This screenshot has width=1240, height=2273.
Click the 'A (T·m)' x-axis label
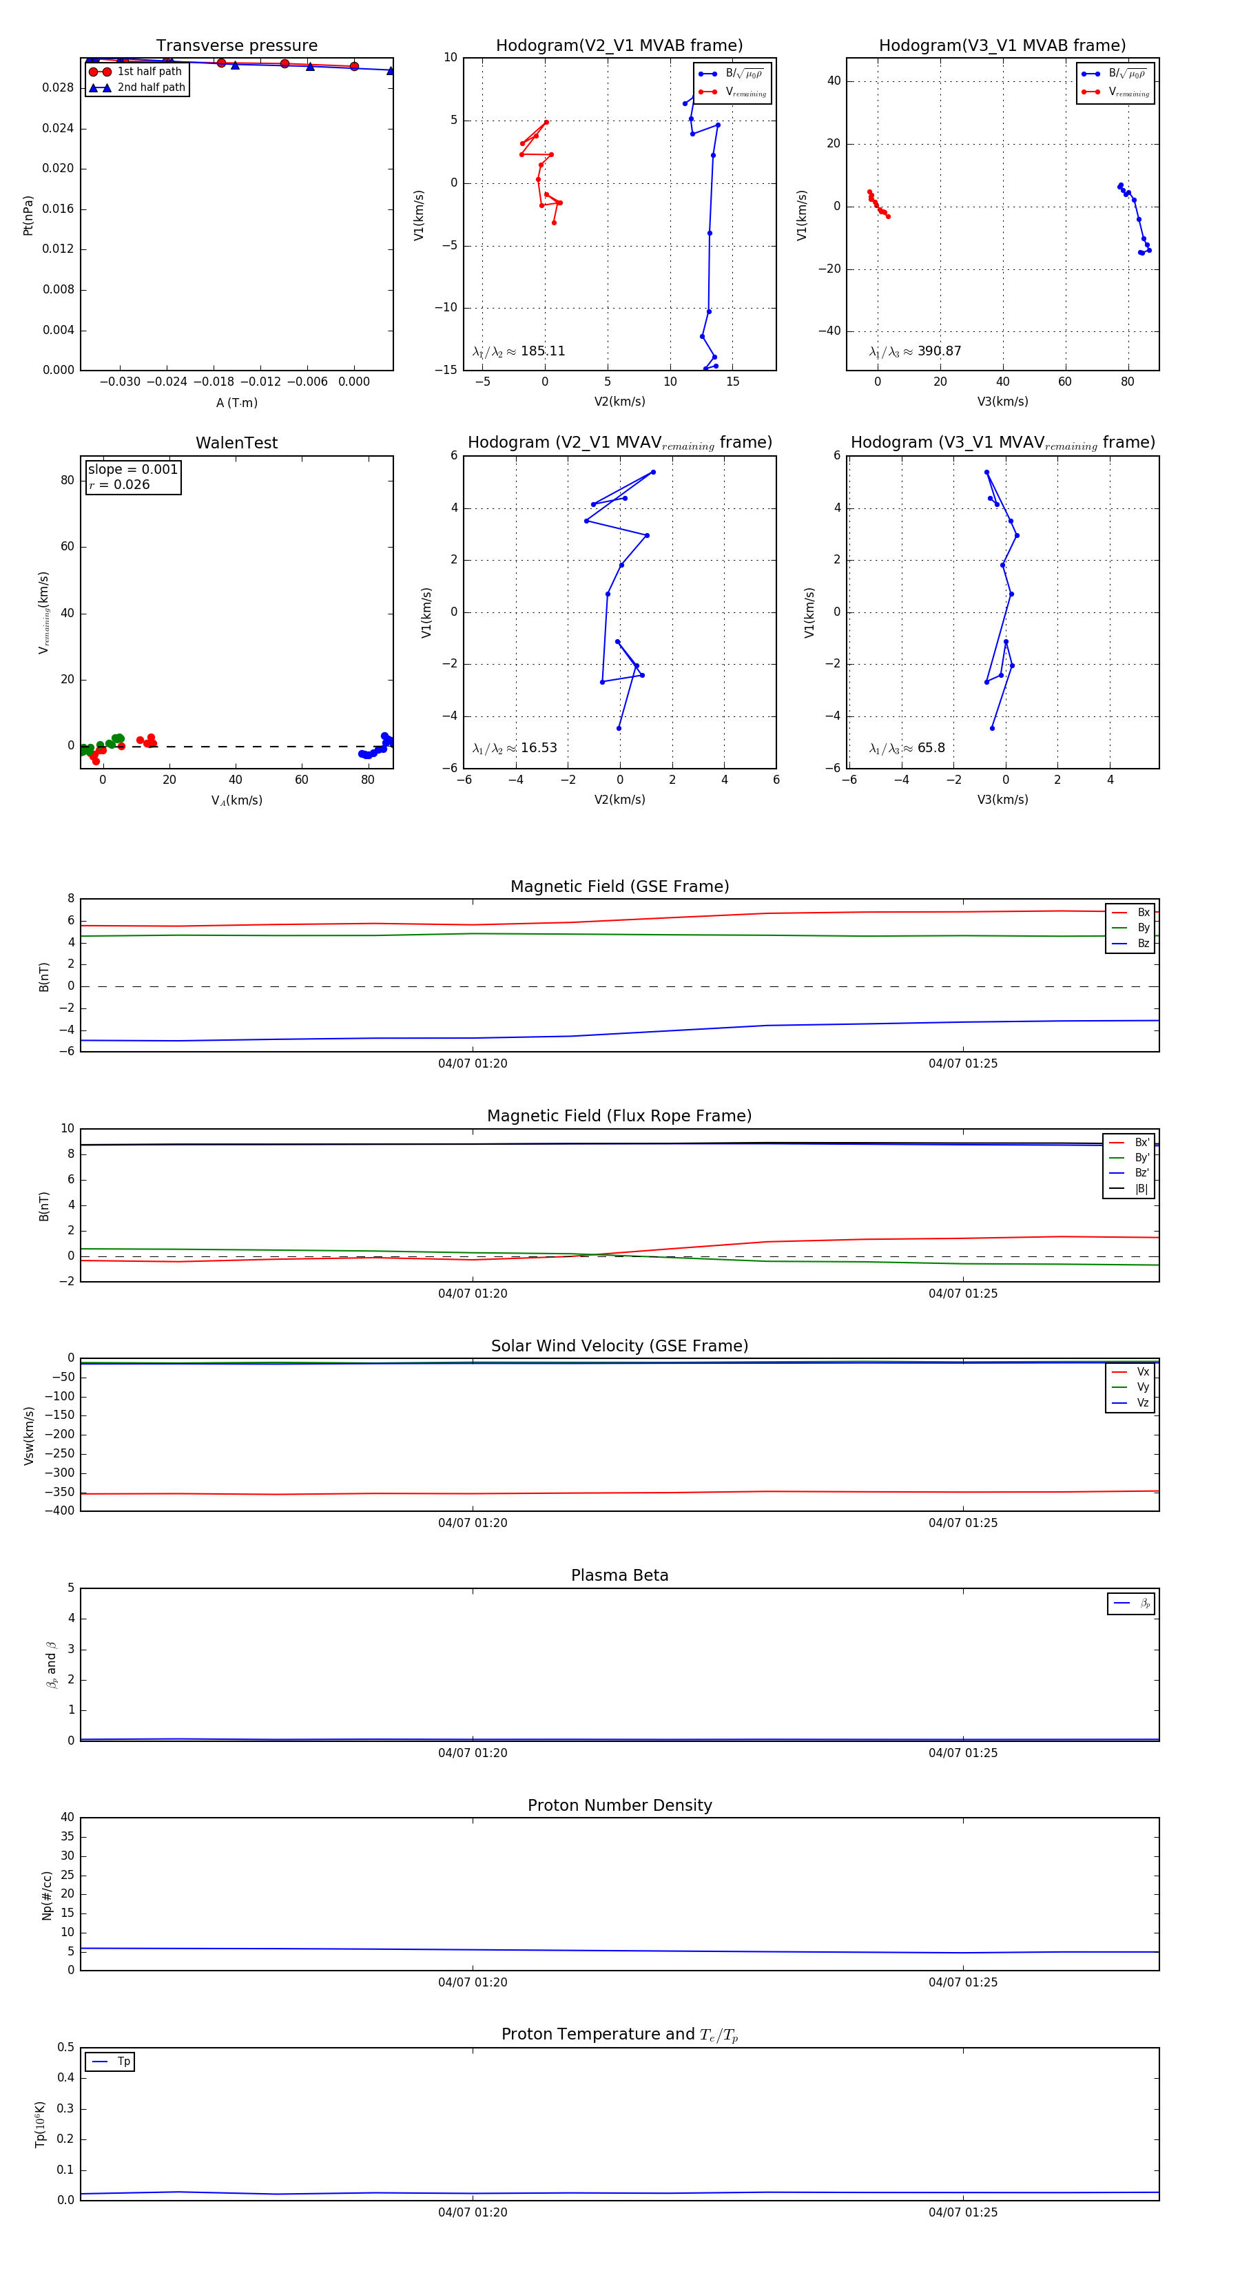236,402
